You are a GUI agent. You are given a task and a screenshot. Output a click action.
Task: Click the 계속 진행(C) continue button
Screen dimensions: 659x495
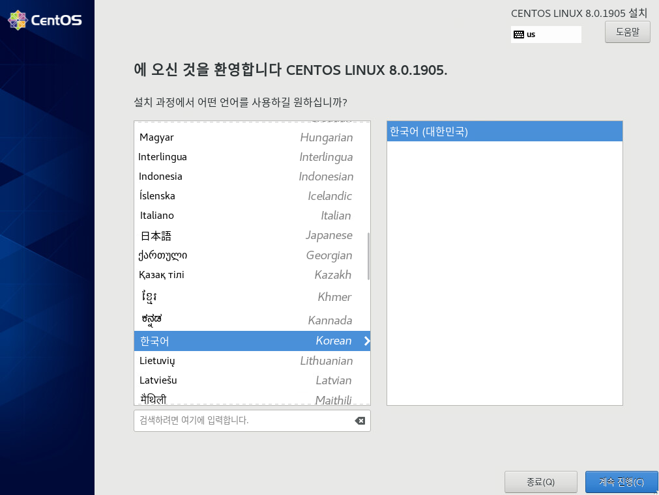pos(621,482)
